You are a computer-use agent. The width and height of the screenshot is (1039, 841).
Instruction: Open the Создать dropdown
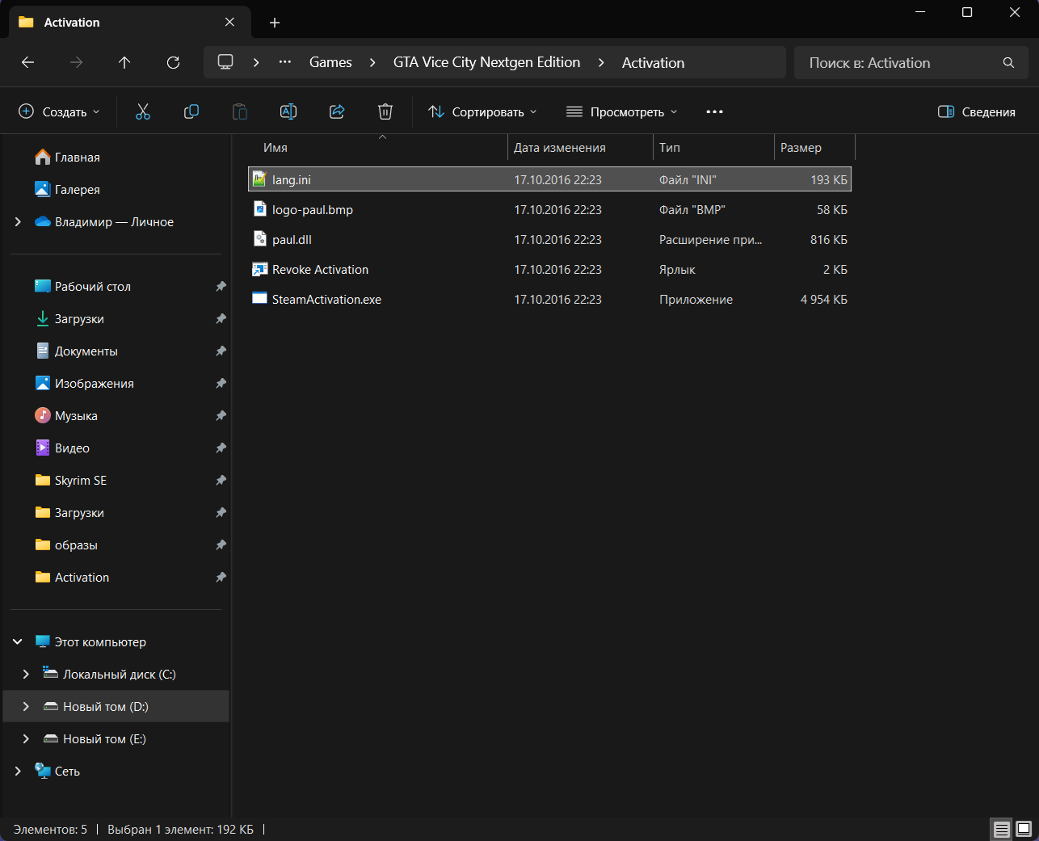[59, 111]
